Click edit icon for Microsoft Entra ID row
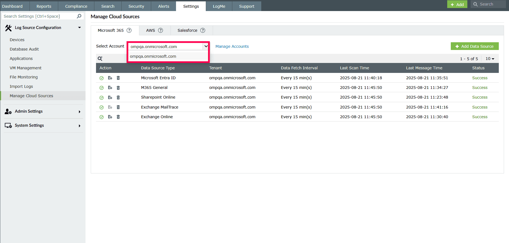Viewport: 509px width, 243px height. pyautogui.click(x=110, y=78)
